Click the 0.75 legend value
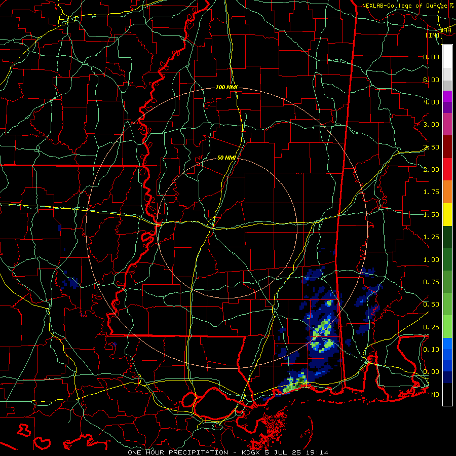 click(x=431, y=282)
